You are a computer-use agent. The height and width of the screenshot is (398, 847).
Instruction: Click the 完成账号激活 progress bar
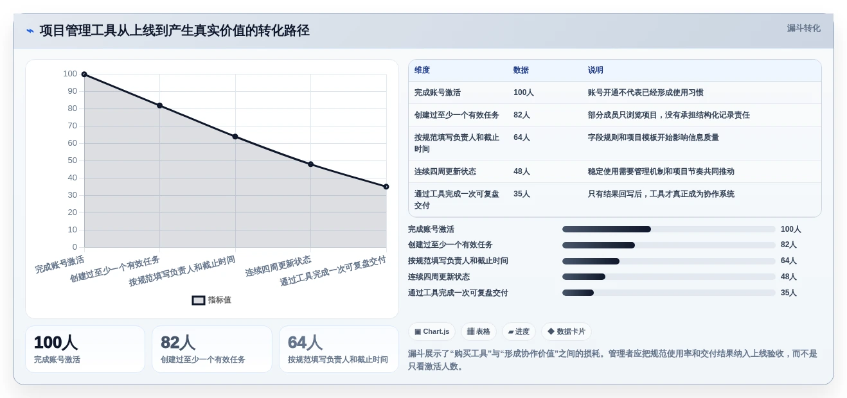(x=669, y=229)
